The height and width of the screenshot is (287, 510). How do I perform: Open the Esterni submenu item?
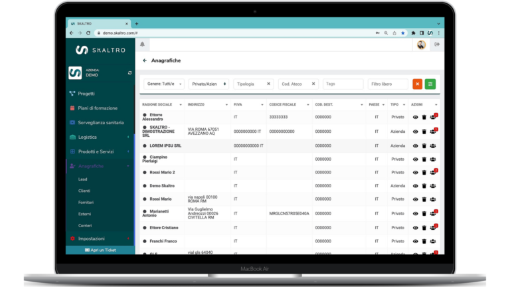(x=84, y=214)
